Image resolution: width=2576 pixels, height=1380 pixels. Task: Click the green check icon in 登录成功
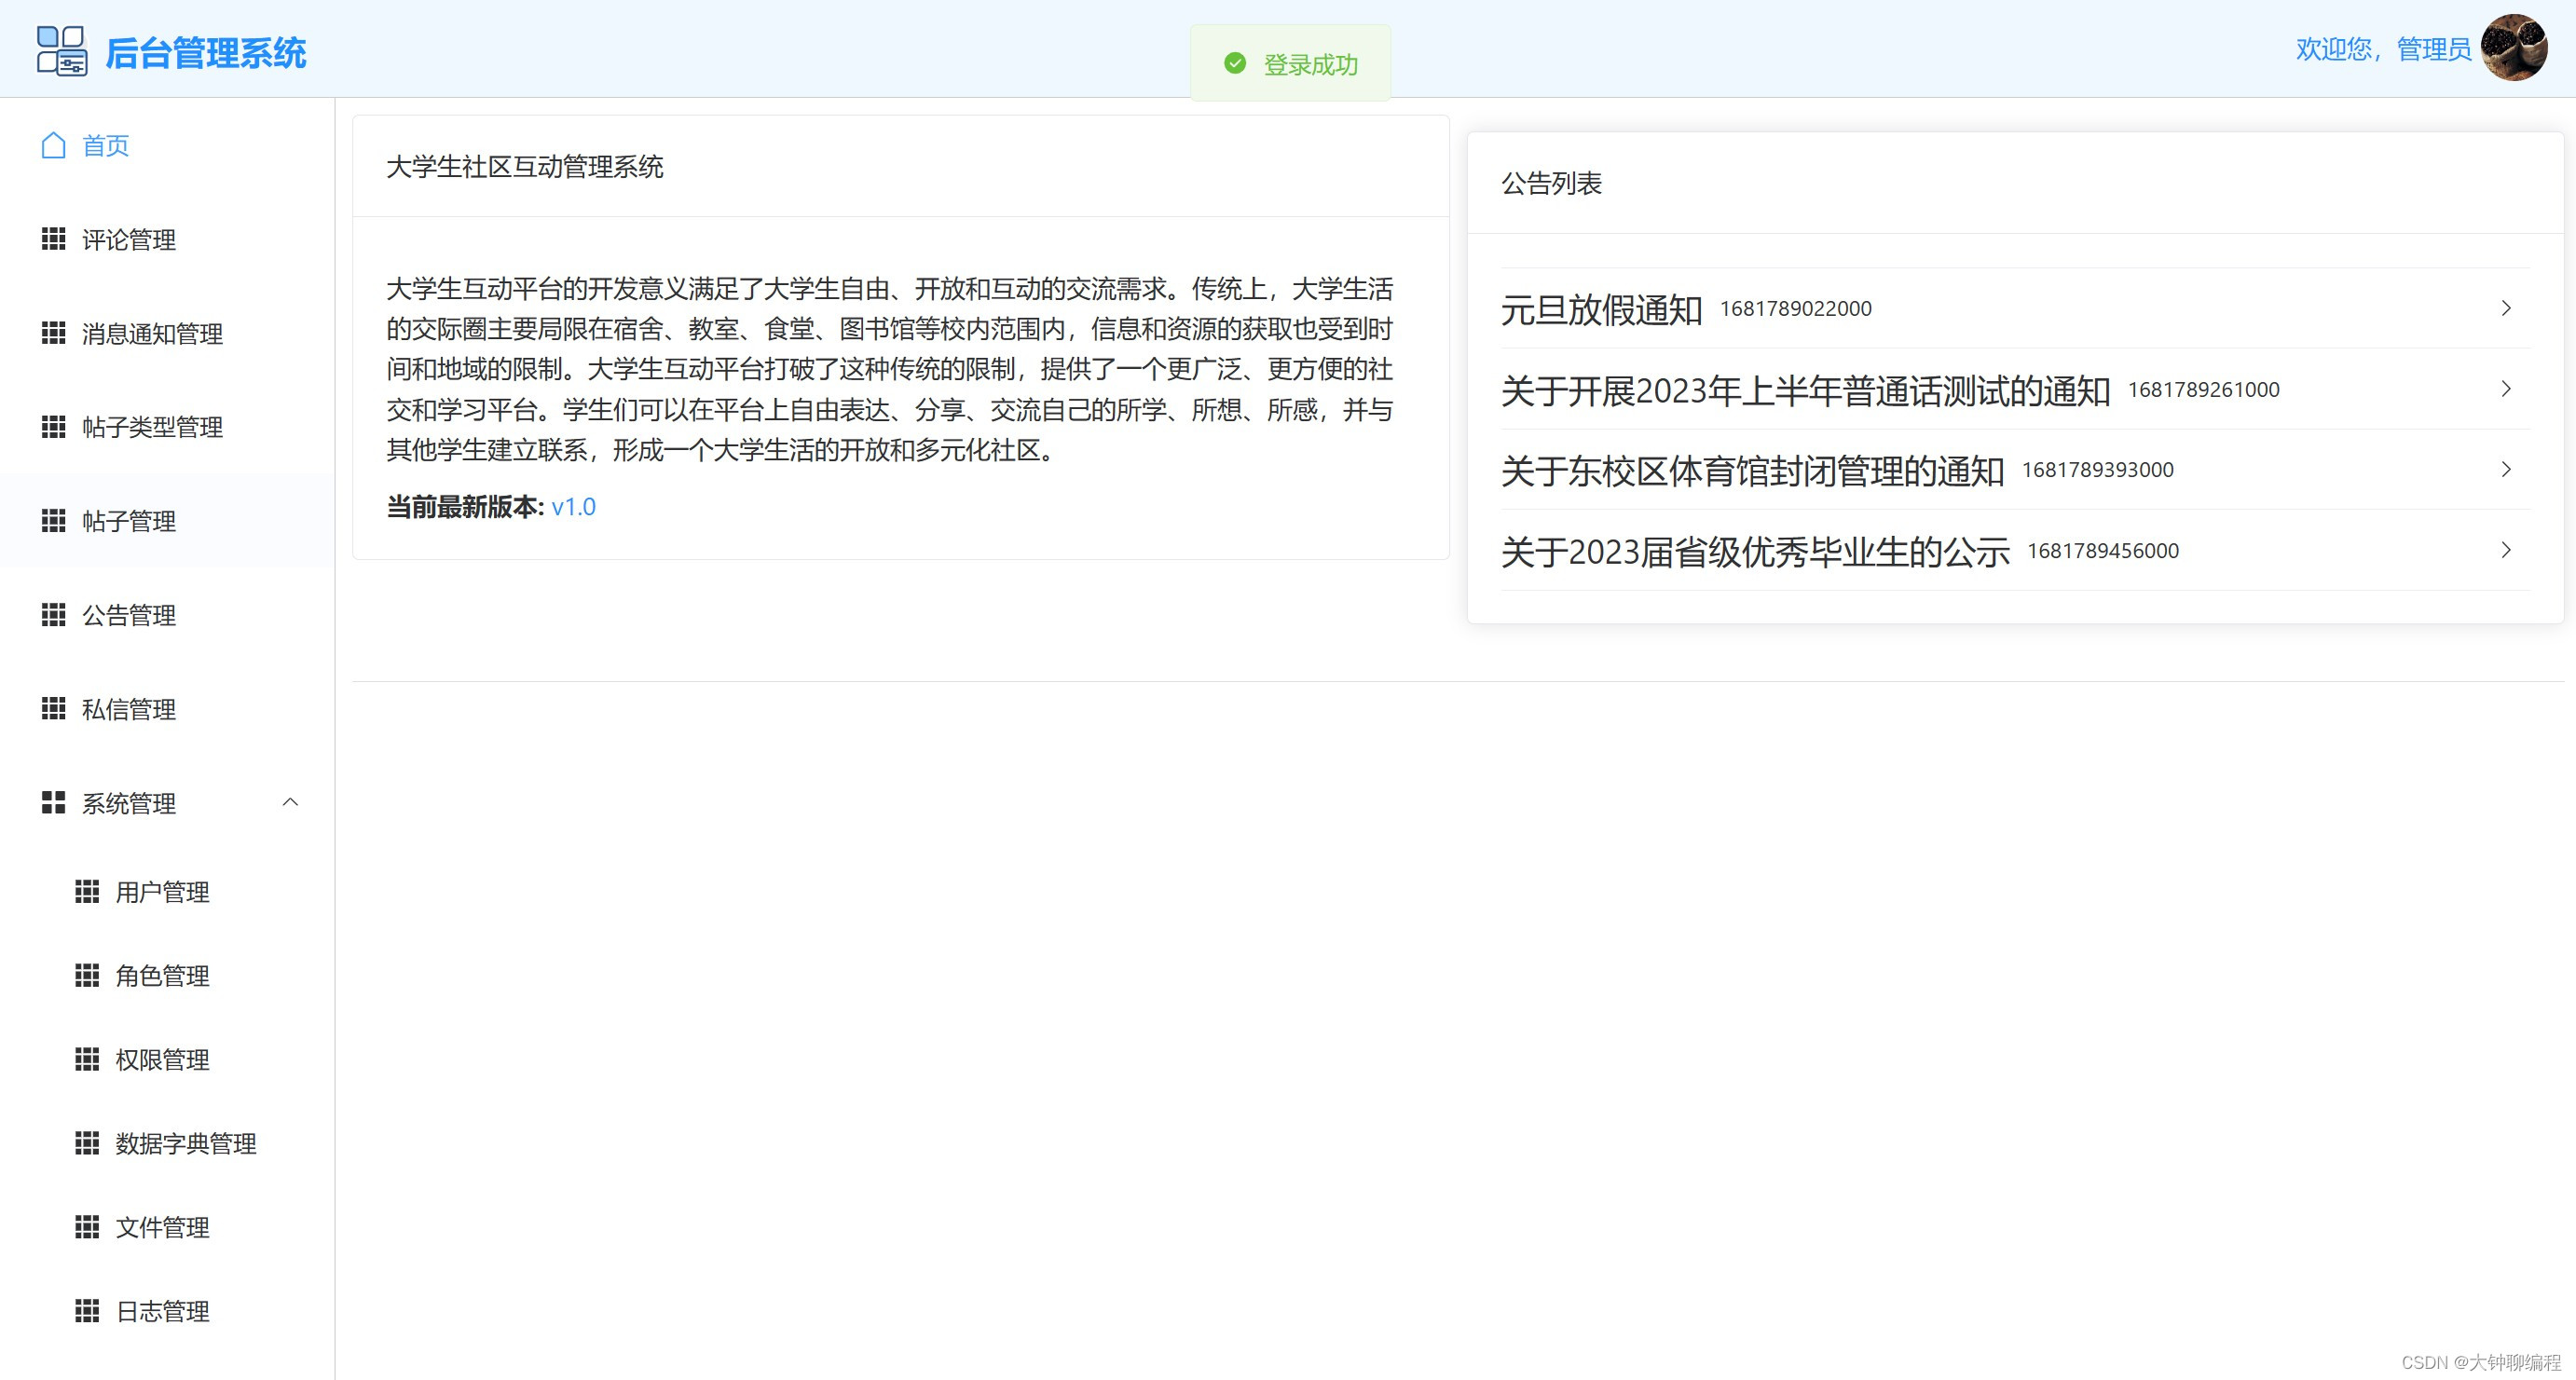click(1235, 64)
